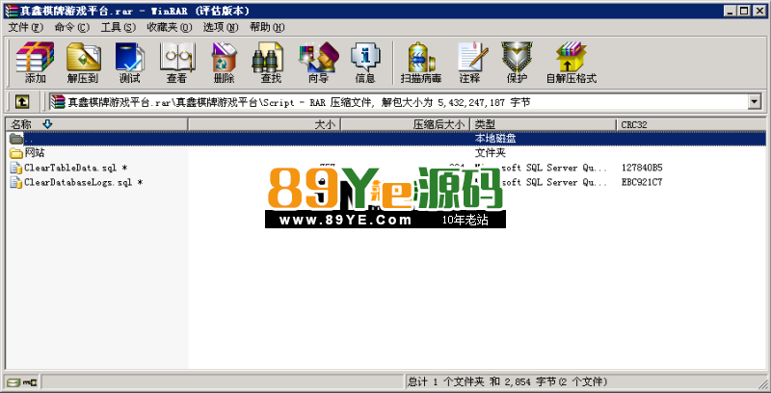Sort by Type (类型) column header
771x393 pixels.
(x=544, y=125)
